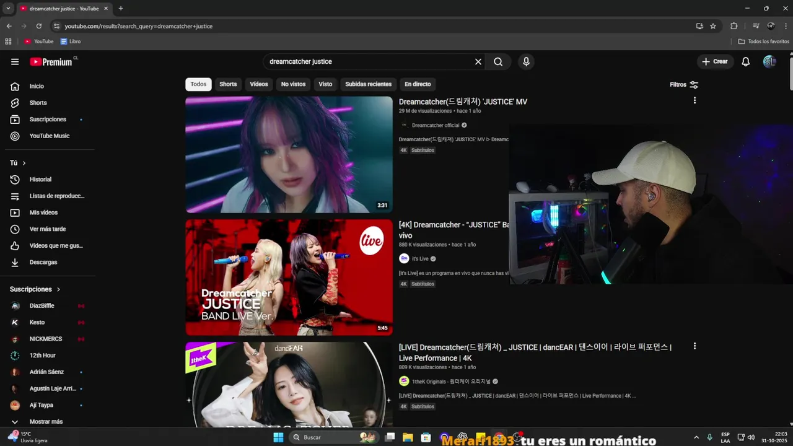
Task: Go to YouTube Premium home logo
Action: [53, 61]
